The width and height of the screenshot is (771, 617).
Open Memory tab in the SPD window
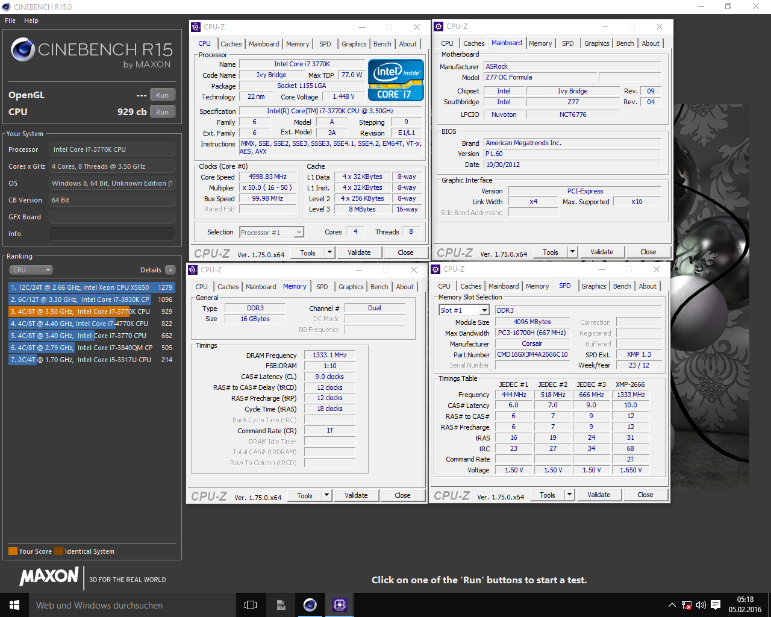coord(537,286)
